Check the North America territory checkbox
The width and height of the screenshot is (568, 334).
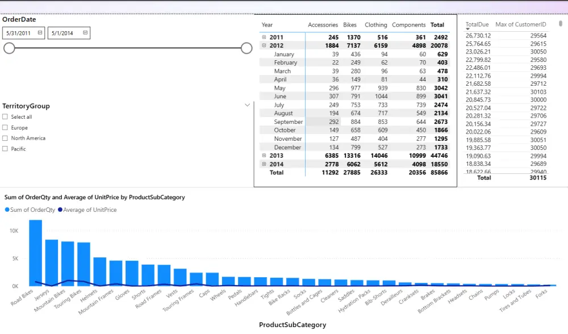coord(5,138)
